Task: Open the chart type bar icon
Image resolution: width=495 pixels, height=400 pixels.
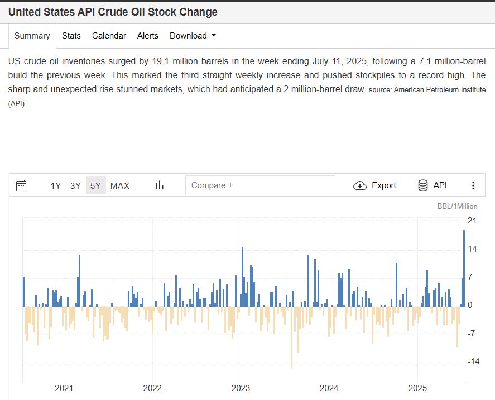Action: click(x=160, y=185)
